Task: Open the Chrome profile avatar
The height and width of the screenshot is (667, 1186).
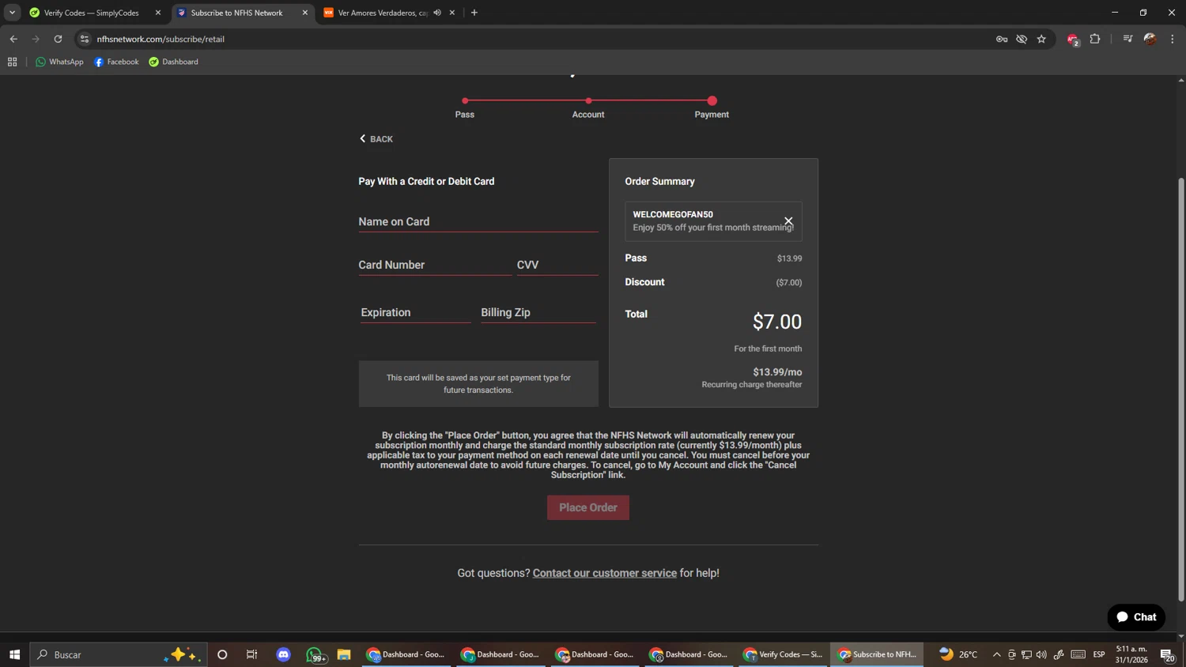Action: click(x=1150, y=39)
